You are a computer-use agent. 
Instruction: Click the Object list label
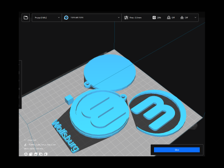32,140
